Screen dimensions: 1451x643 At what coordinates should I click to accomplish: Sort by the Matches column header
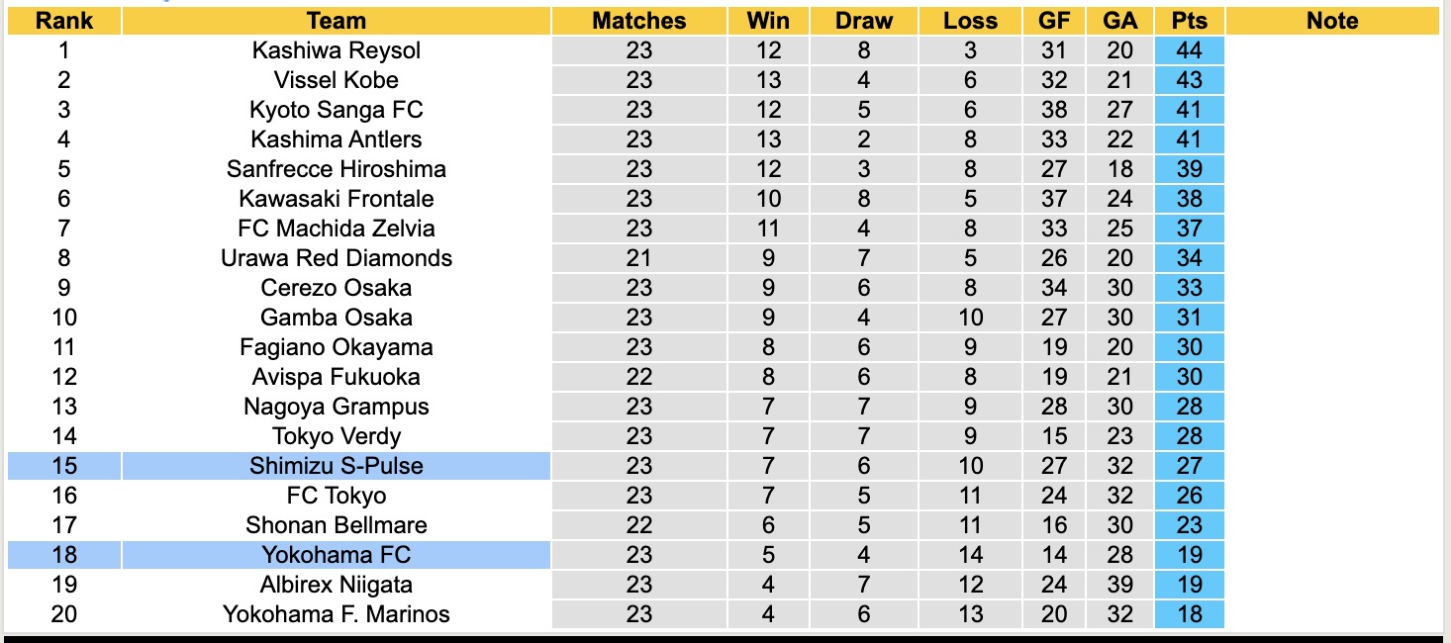638,21
